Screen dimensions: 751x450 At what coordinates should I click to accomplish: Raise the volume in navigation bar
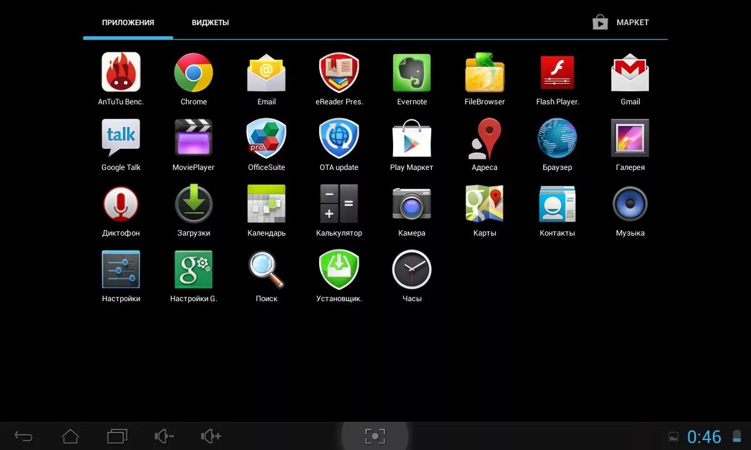click(212, 436)
